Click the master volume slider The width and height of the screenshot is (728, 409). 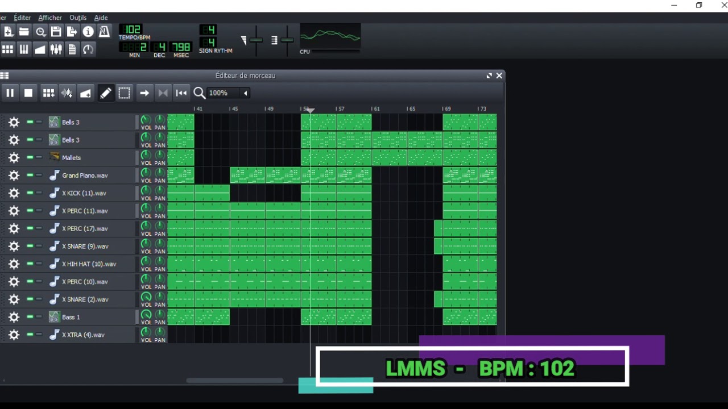point(257,40)
